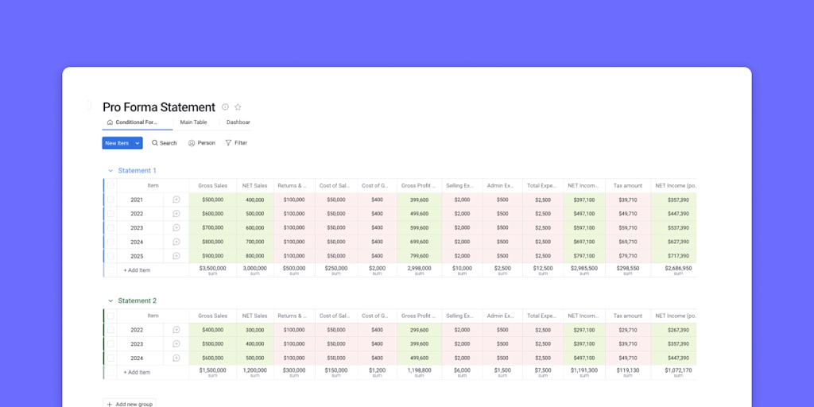The image size is (814, 407).
Task: Open conversation bubble for 2024 in Statement 1
Action: pyautogui.click(x=176, y=242)
